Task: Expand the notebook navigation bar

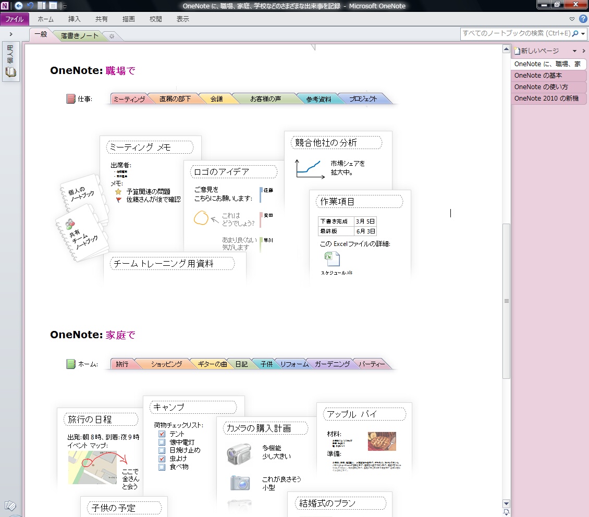Action: tap(11, 34)
